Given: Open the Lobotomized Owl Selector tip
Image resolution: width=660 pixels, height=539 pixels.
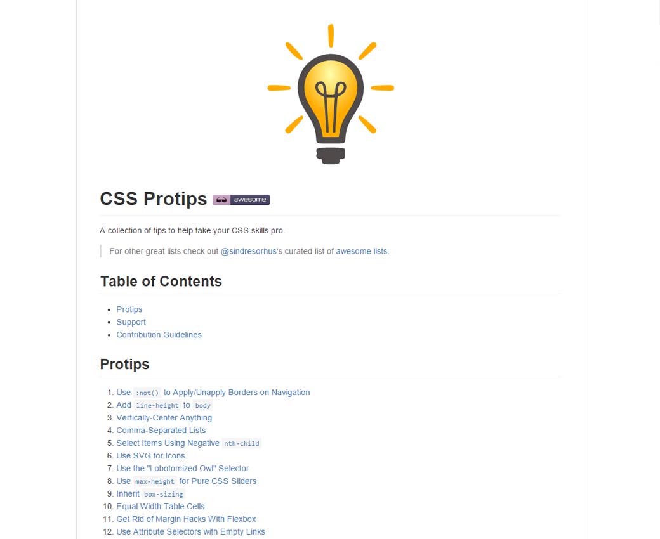Looking at the screenshot, I should (x=182, y=469).
